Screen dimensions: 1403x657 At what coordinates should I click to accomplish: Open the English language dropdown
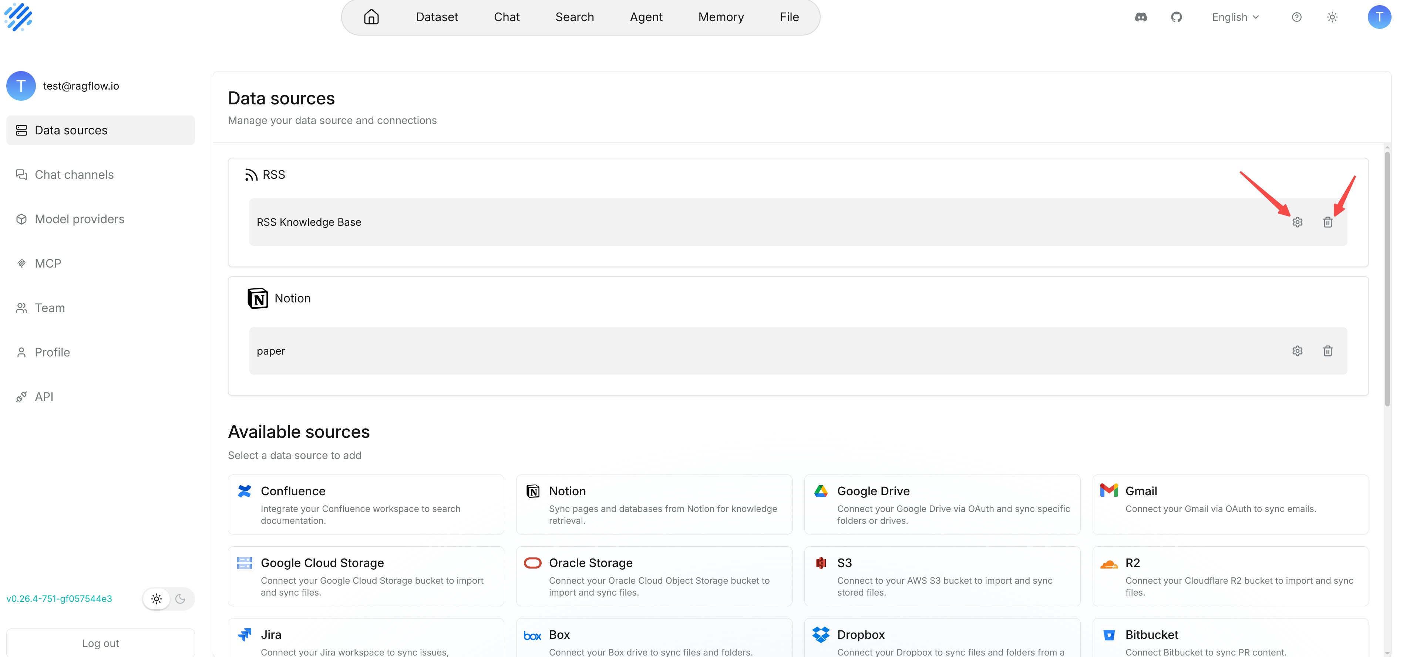[1235, 17]
